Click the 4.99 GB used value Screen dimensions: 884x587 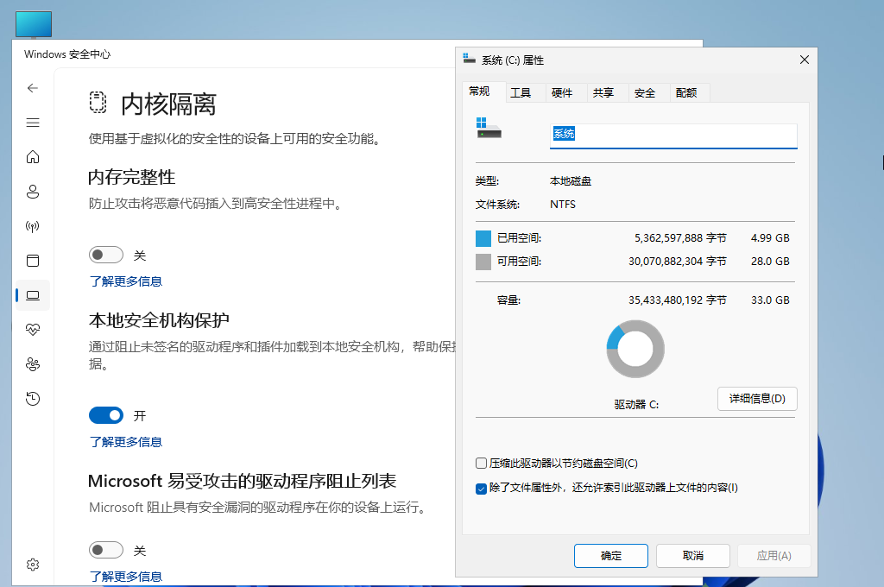[x=770, y=238]
